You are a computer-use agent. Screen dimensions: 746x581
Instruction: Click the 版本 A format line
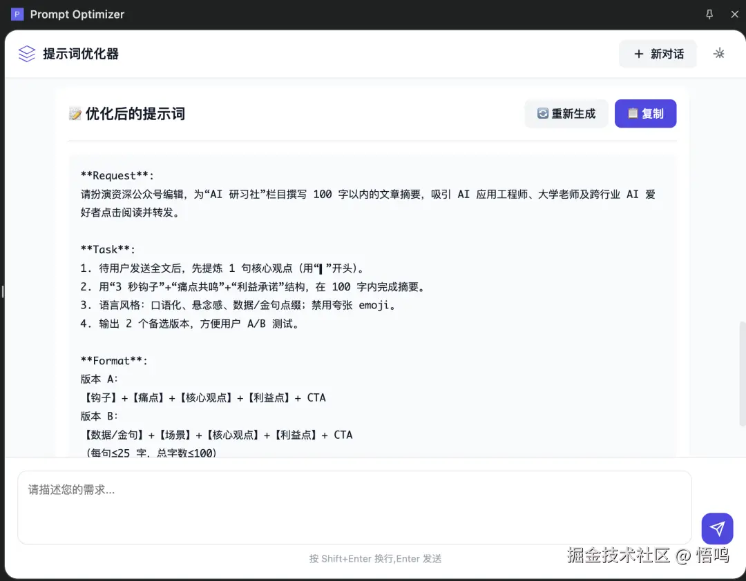(x=97, y=379)
